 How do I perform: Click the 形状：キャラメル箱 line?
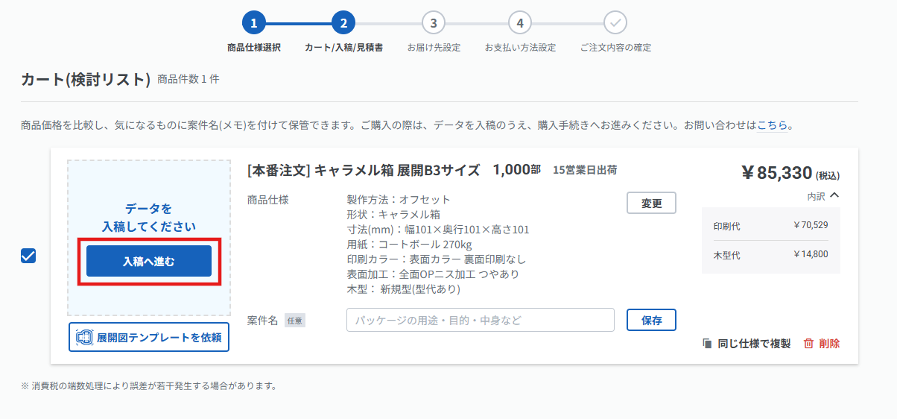[393, 215]
